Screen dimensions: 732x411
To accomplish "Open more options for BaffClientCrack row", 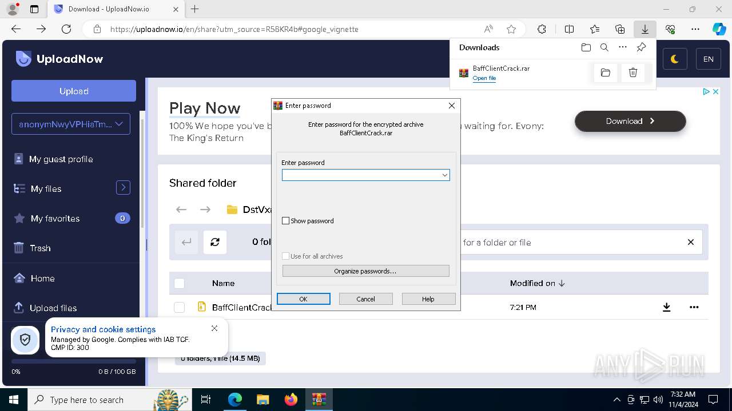I will [x=694, y=307].
